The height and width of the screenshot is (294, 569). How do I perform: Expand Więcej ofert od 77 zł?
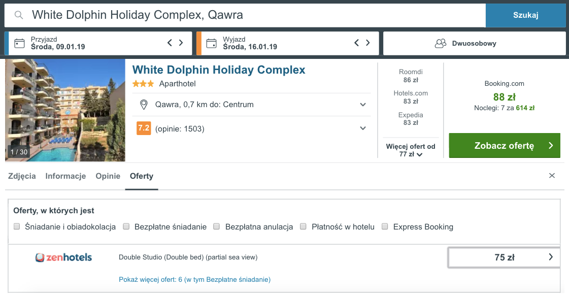(x=411, y=150)
